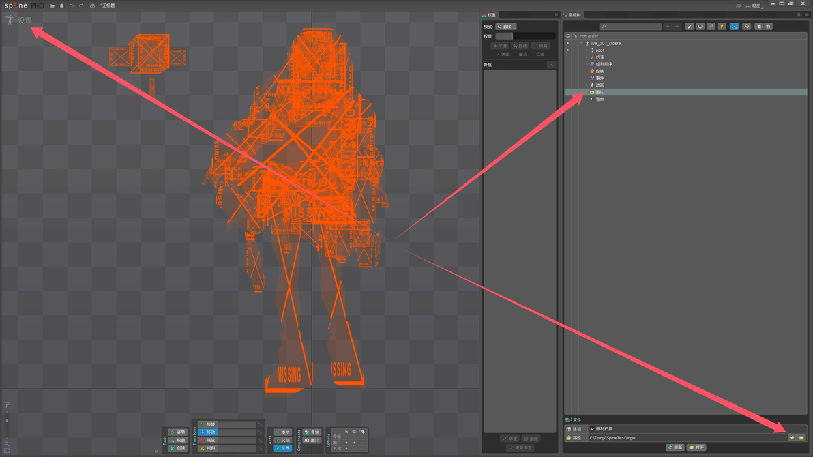Image resolution: width=813 pixels, height=457 pixels.
Task: Choose 父级 parent axes
Action: tap(282, 440)
